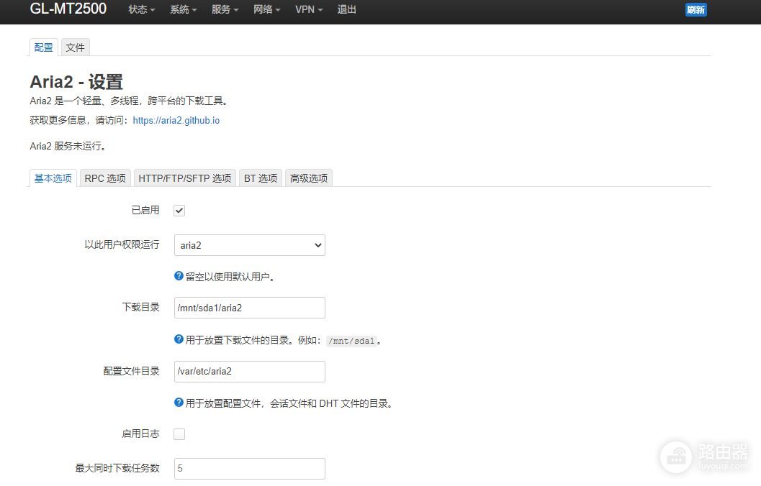Click the blue 刷新 refresh badge
The width and height of the screenshot is (761, 486).
click(x=695, y=9)
